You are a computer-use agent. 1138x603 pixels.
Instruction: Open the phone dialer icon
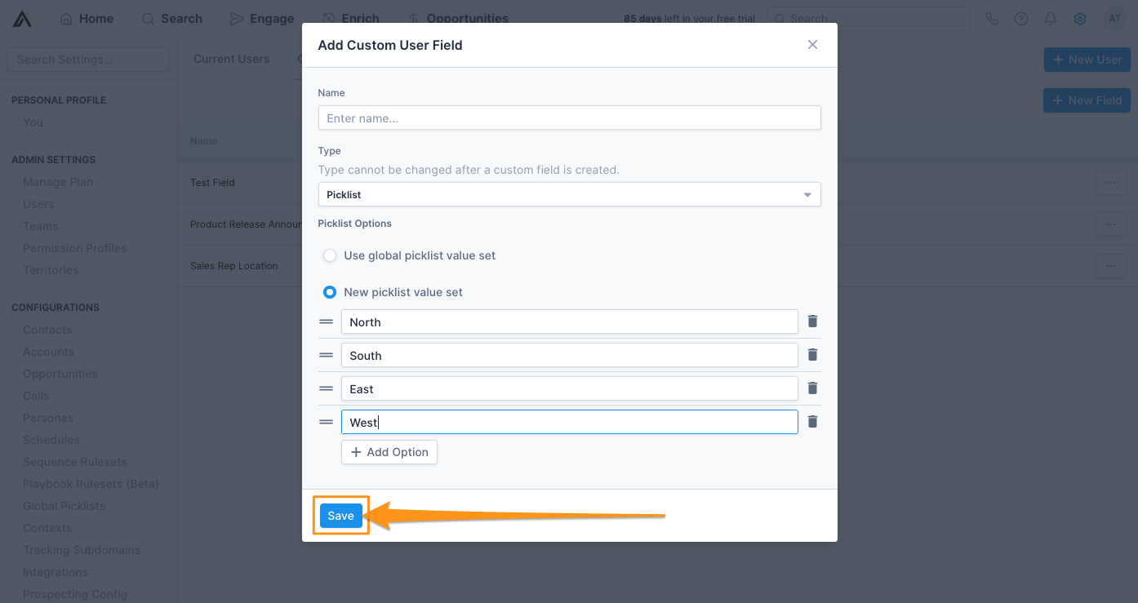tap(992, 19)
